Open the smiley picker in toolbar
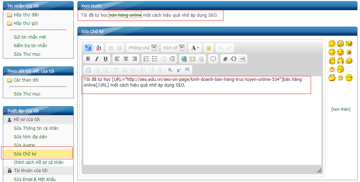360x182 pixels. click(209, 48)
